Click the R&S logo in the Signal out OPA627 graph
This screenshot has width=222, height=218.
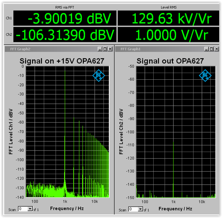point(205,75)
